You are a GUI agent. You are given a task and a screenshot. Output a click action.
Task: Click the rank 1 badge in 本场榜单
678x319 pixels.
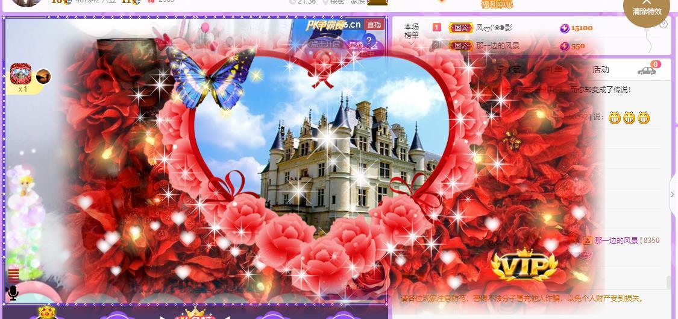437,27
